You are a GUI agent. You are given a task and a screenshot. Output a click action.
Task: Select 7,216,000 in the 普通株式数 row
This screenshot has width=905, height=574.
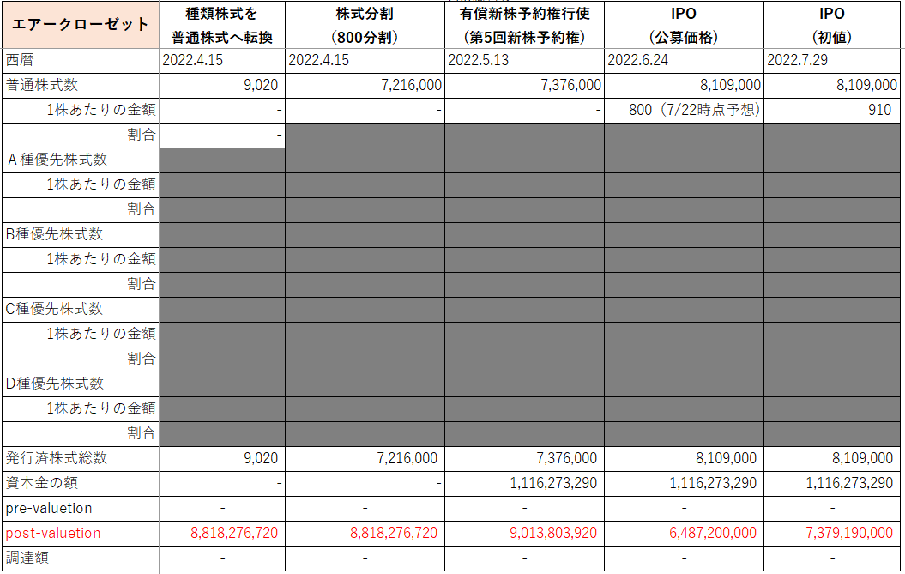(412, 85)
